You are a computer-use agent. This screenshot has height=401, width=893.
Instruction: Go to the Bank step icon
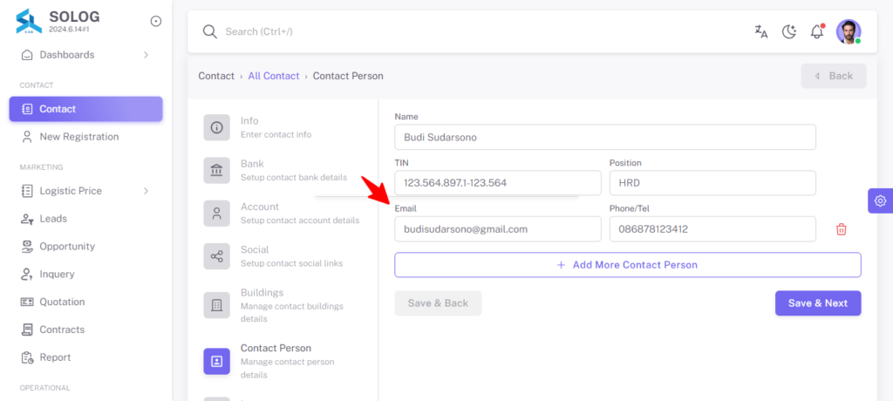[x=217, y=170]
